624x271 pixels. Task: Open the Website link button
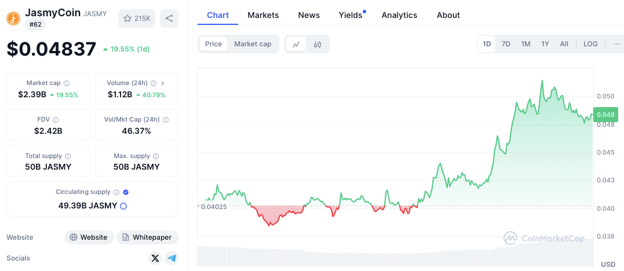point(89,237)
